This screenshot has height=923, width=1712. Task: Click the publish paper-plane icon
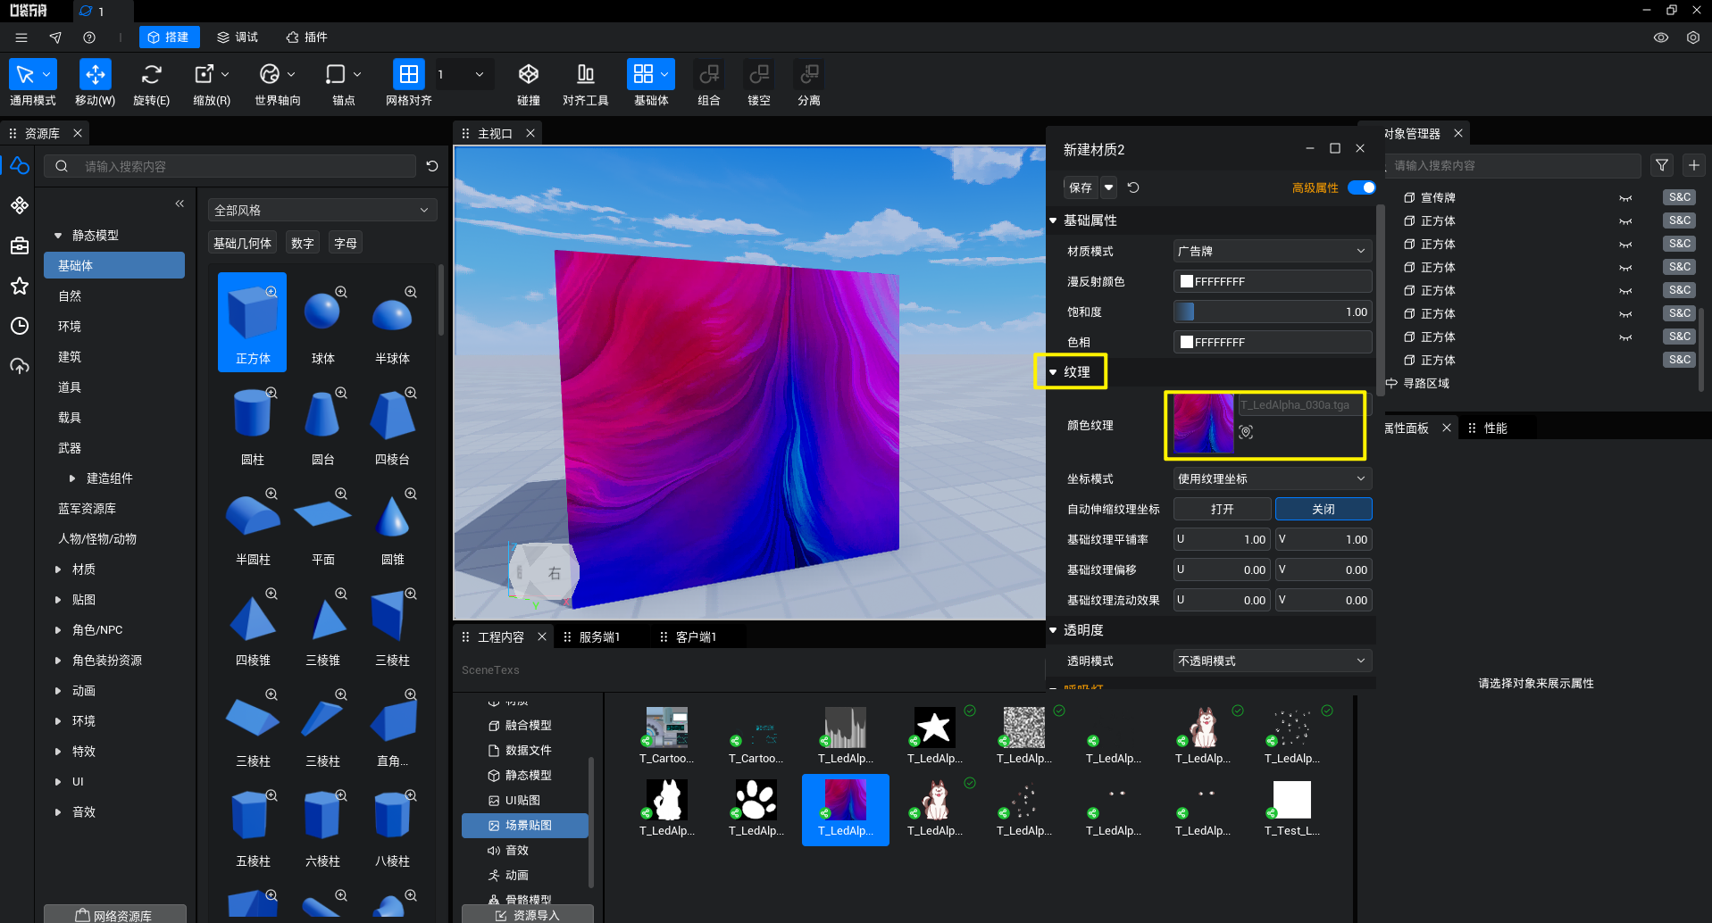click(x=55, y=37)
